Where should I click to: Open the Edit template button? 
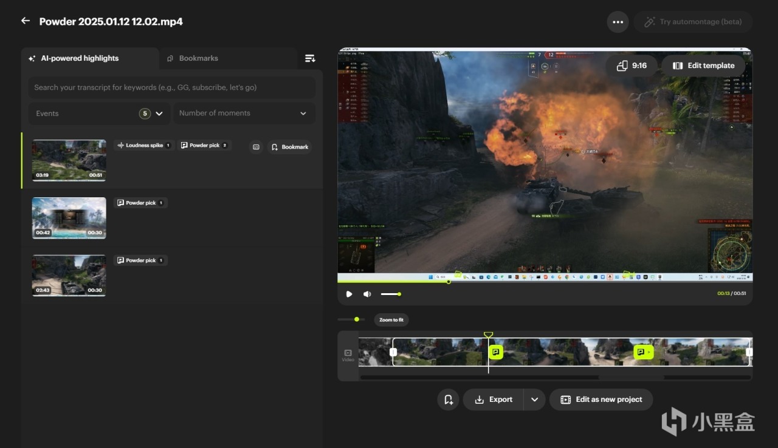703,66
